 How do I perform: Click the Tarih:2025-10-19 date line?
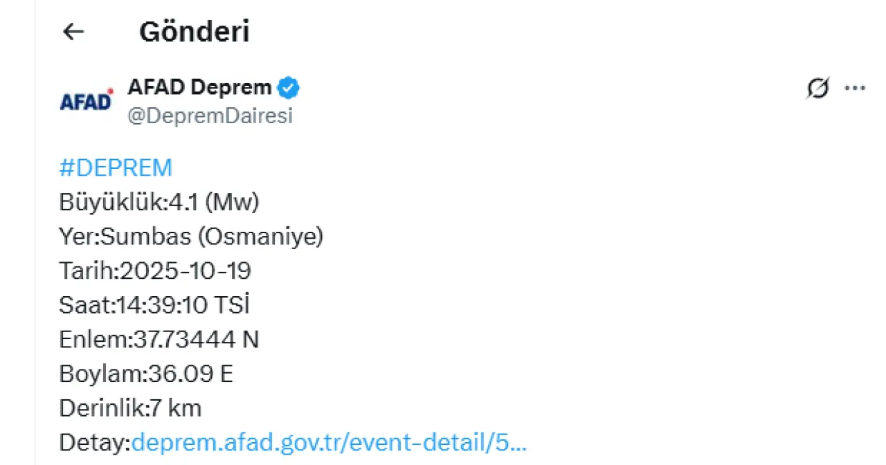155,271
